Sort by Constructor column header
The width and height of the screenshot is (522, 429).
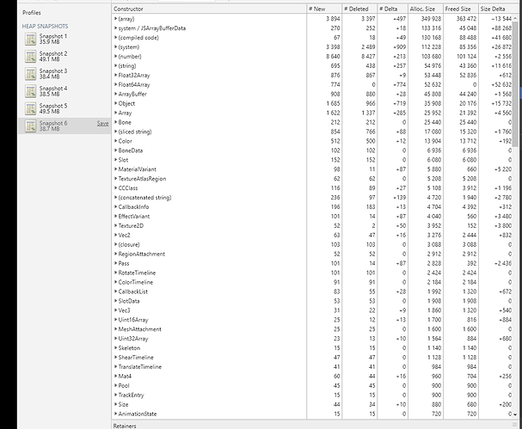click(x=209, y=9)
